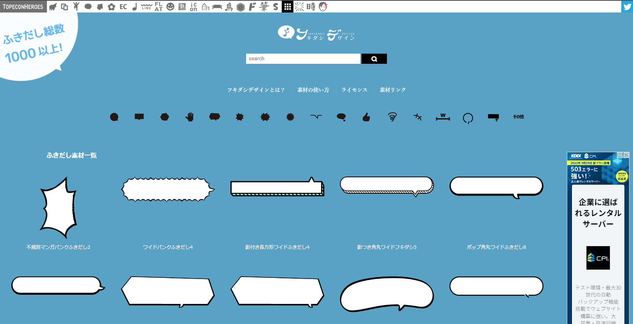Open the 影付き長方形ワイドふきだし4 thumbnail
633x324 pixels.
pos(277,186)
